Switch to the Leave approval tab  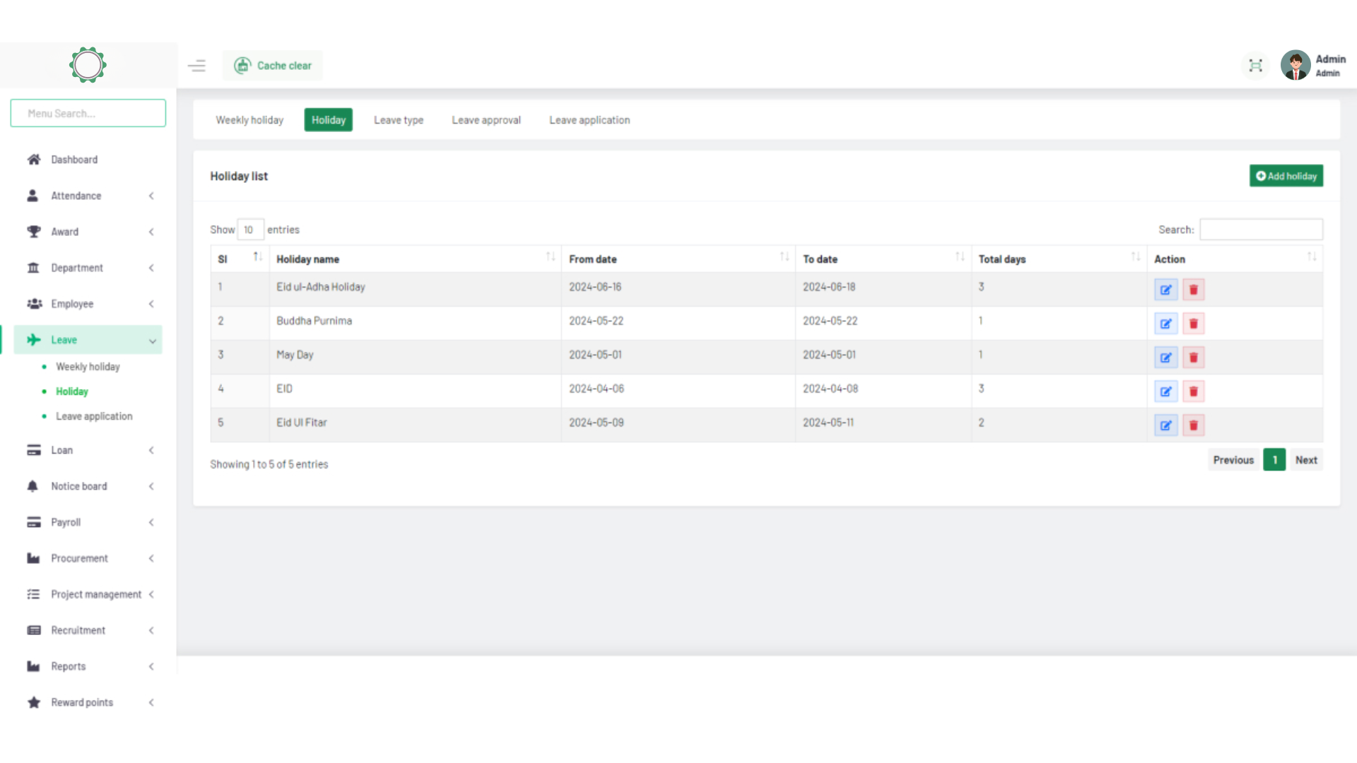(486, 120)
